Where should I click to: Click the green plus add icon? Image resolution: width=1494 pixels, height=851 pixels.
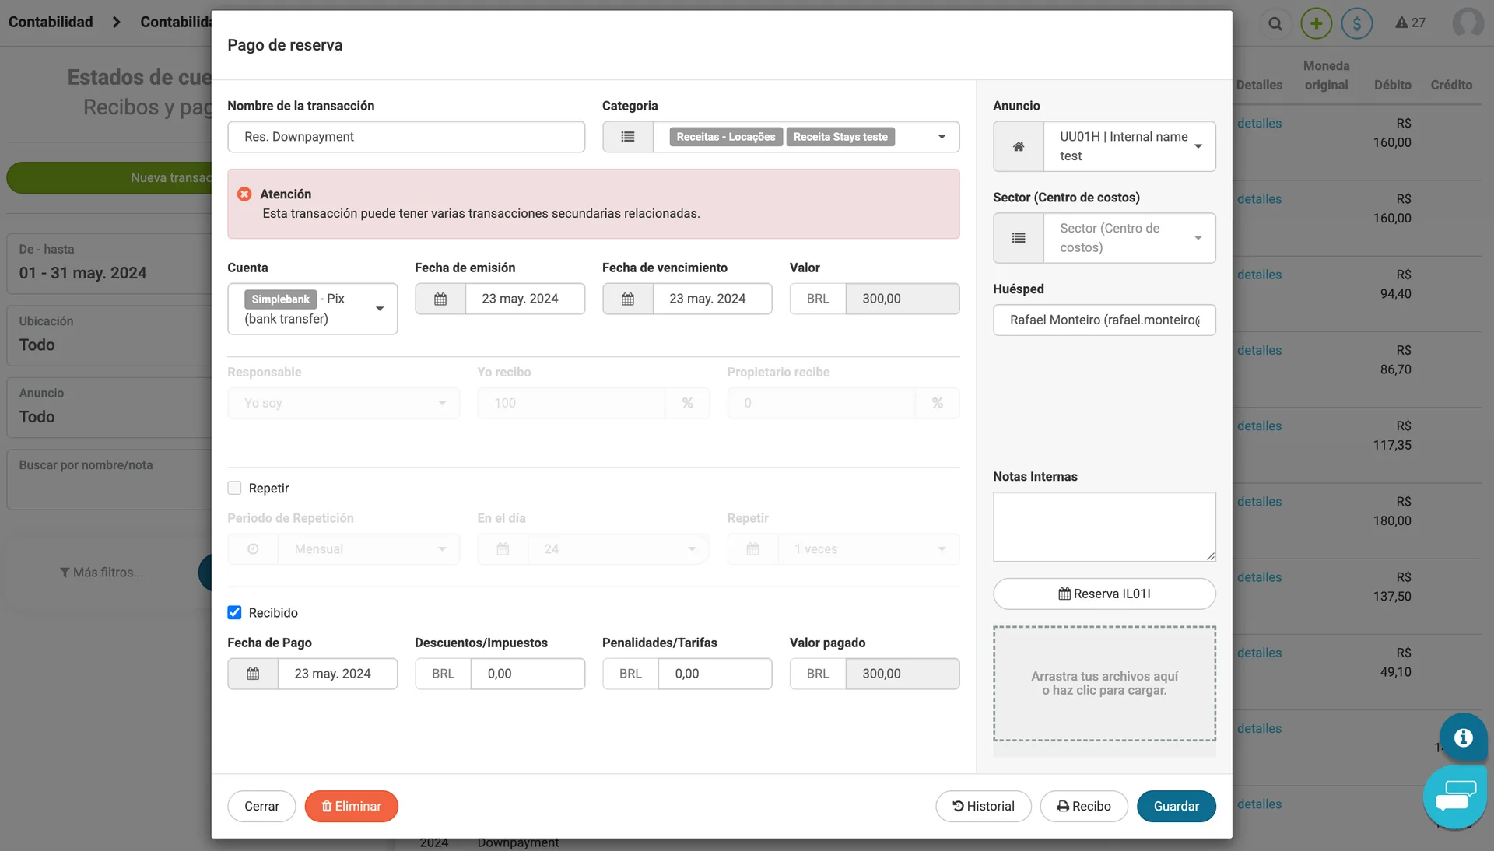[1317, 23]
